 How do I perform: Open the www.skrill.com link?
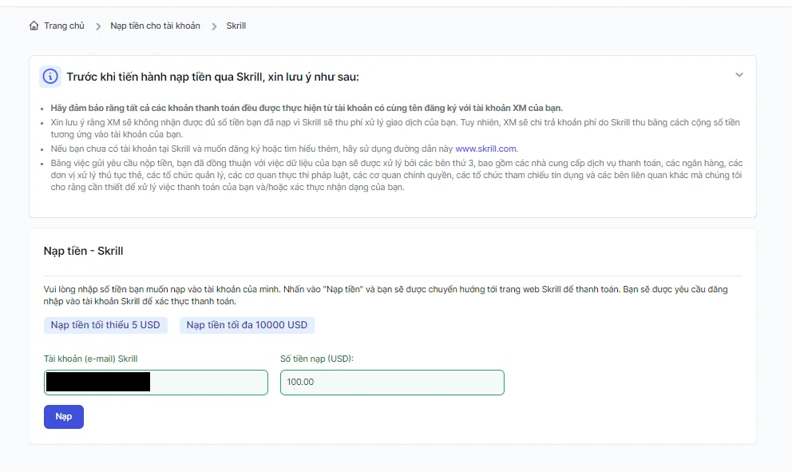[x=485, y=149]
